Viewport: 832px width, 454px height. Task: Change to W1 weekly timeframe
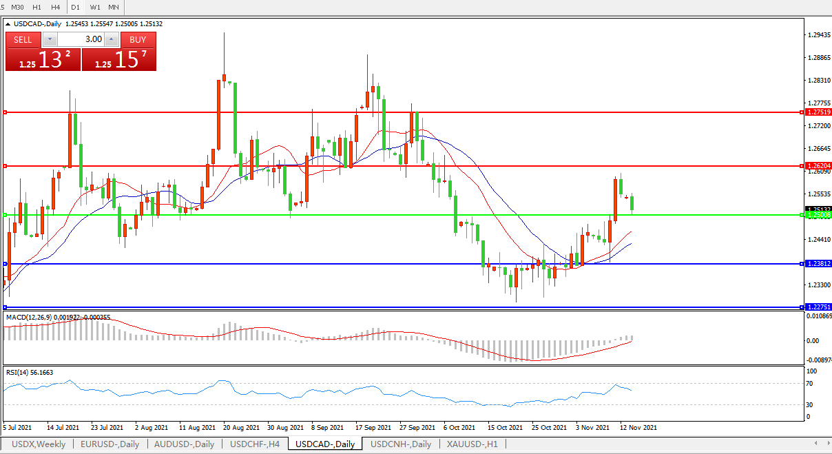click(x=95, y=7)
